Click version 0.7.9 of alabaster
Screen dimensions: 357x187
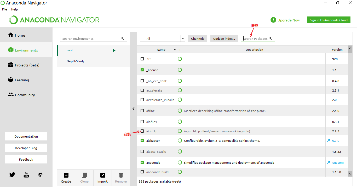[336, 141]
